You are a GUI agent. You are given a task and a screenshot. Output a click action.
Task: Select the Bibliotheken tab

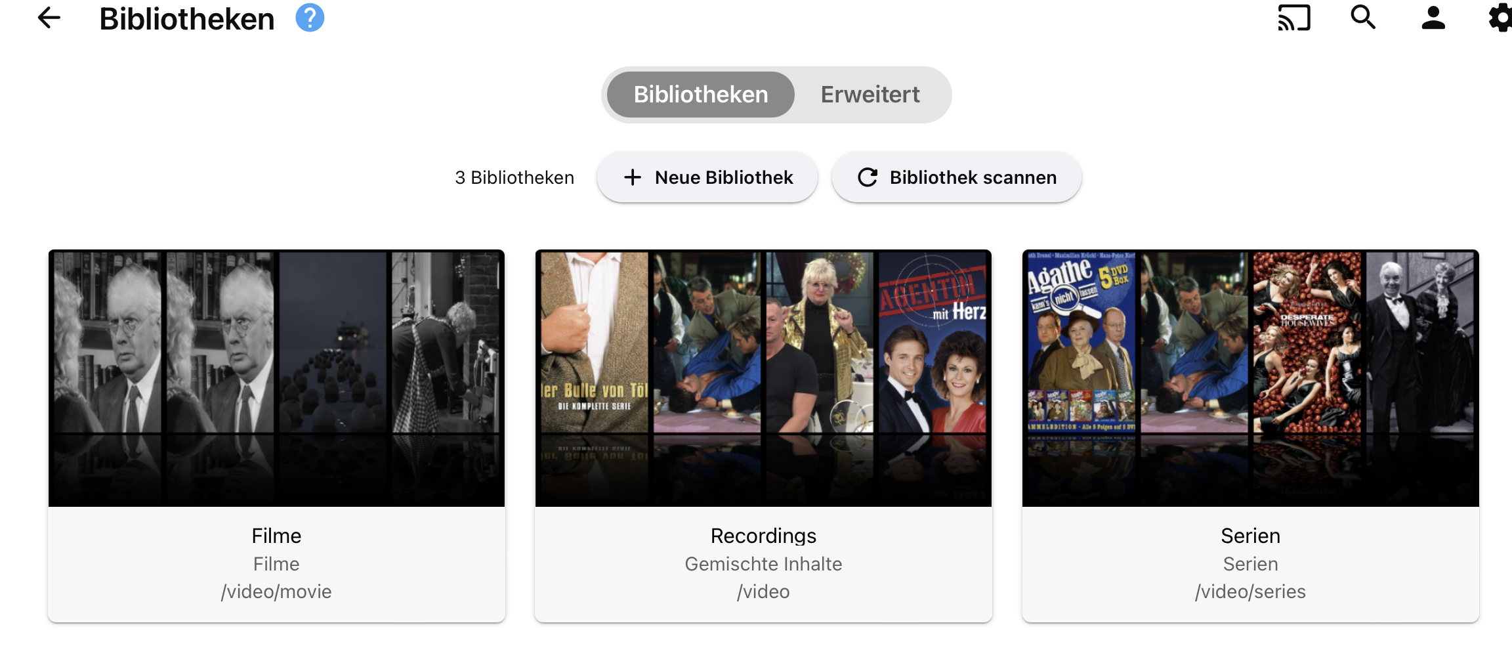[x=700, y=95]
